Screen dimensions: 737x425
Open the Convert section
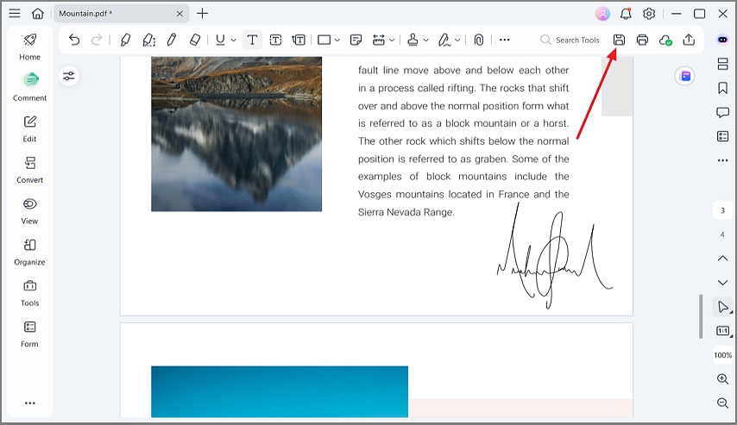pyautogui.click(x=29, y=170)
